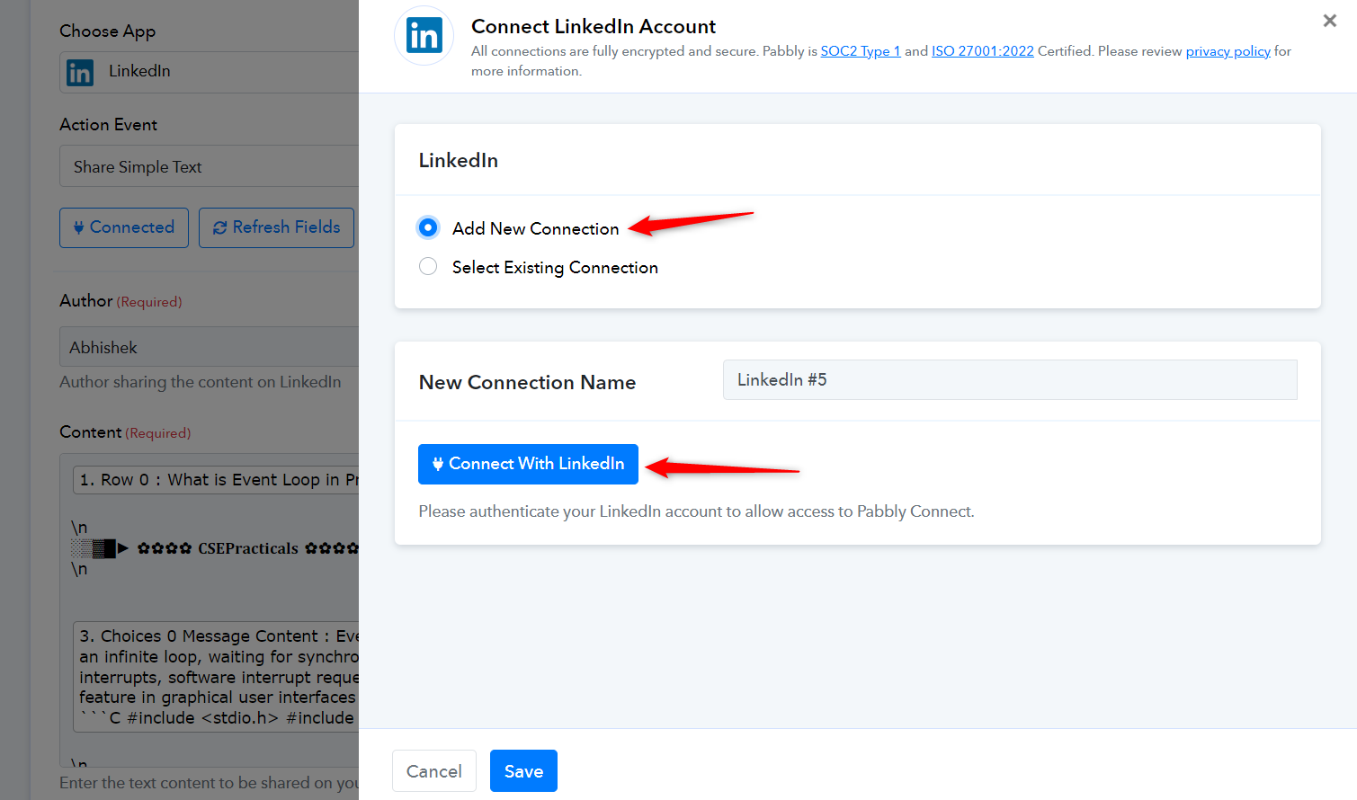The width and height of the screenshot is (1357, 800).
Task: Save the new LinkedIn connection
Action: coord(523,771)
